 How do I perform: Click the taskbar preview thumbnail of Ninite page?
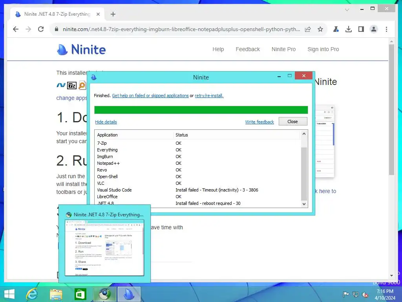(104, 248)
